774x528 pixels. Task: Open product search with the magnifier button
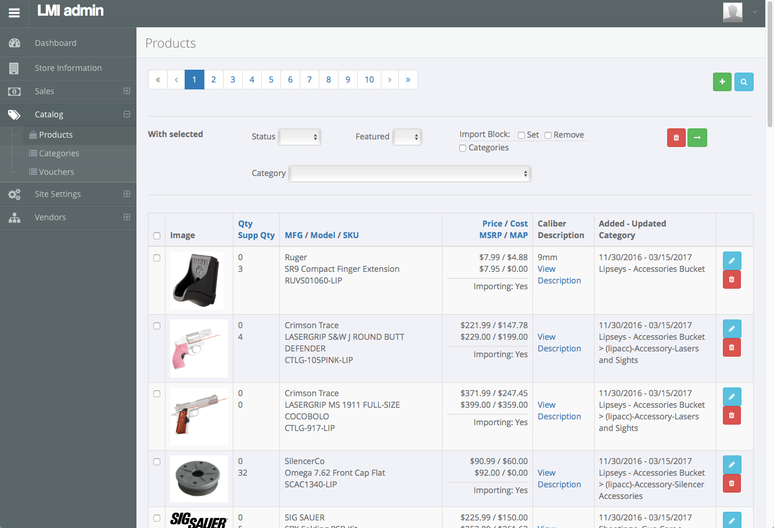click(x=744, y=82)
